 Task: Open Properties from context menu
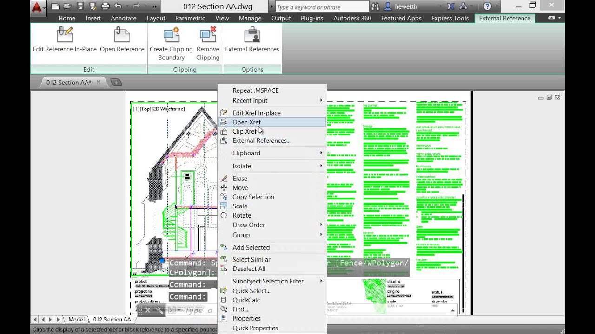(x=272, y=319)
